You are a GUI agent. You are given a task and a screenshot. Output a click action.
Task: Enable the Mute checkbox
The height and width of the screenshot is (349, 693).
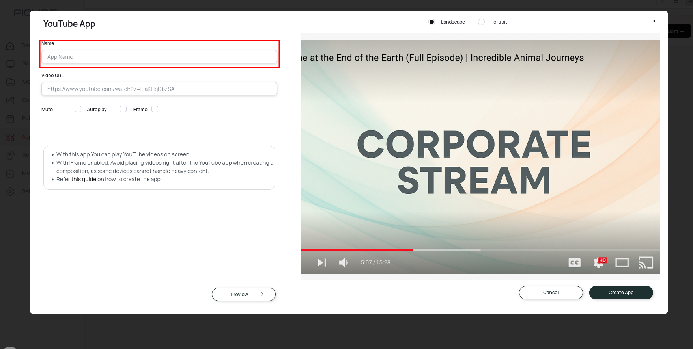click(78, 109)
